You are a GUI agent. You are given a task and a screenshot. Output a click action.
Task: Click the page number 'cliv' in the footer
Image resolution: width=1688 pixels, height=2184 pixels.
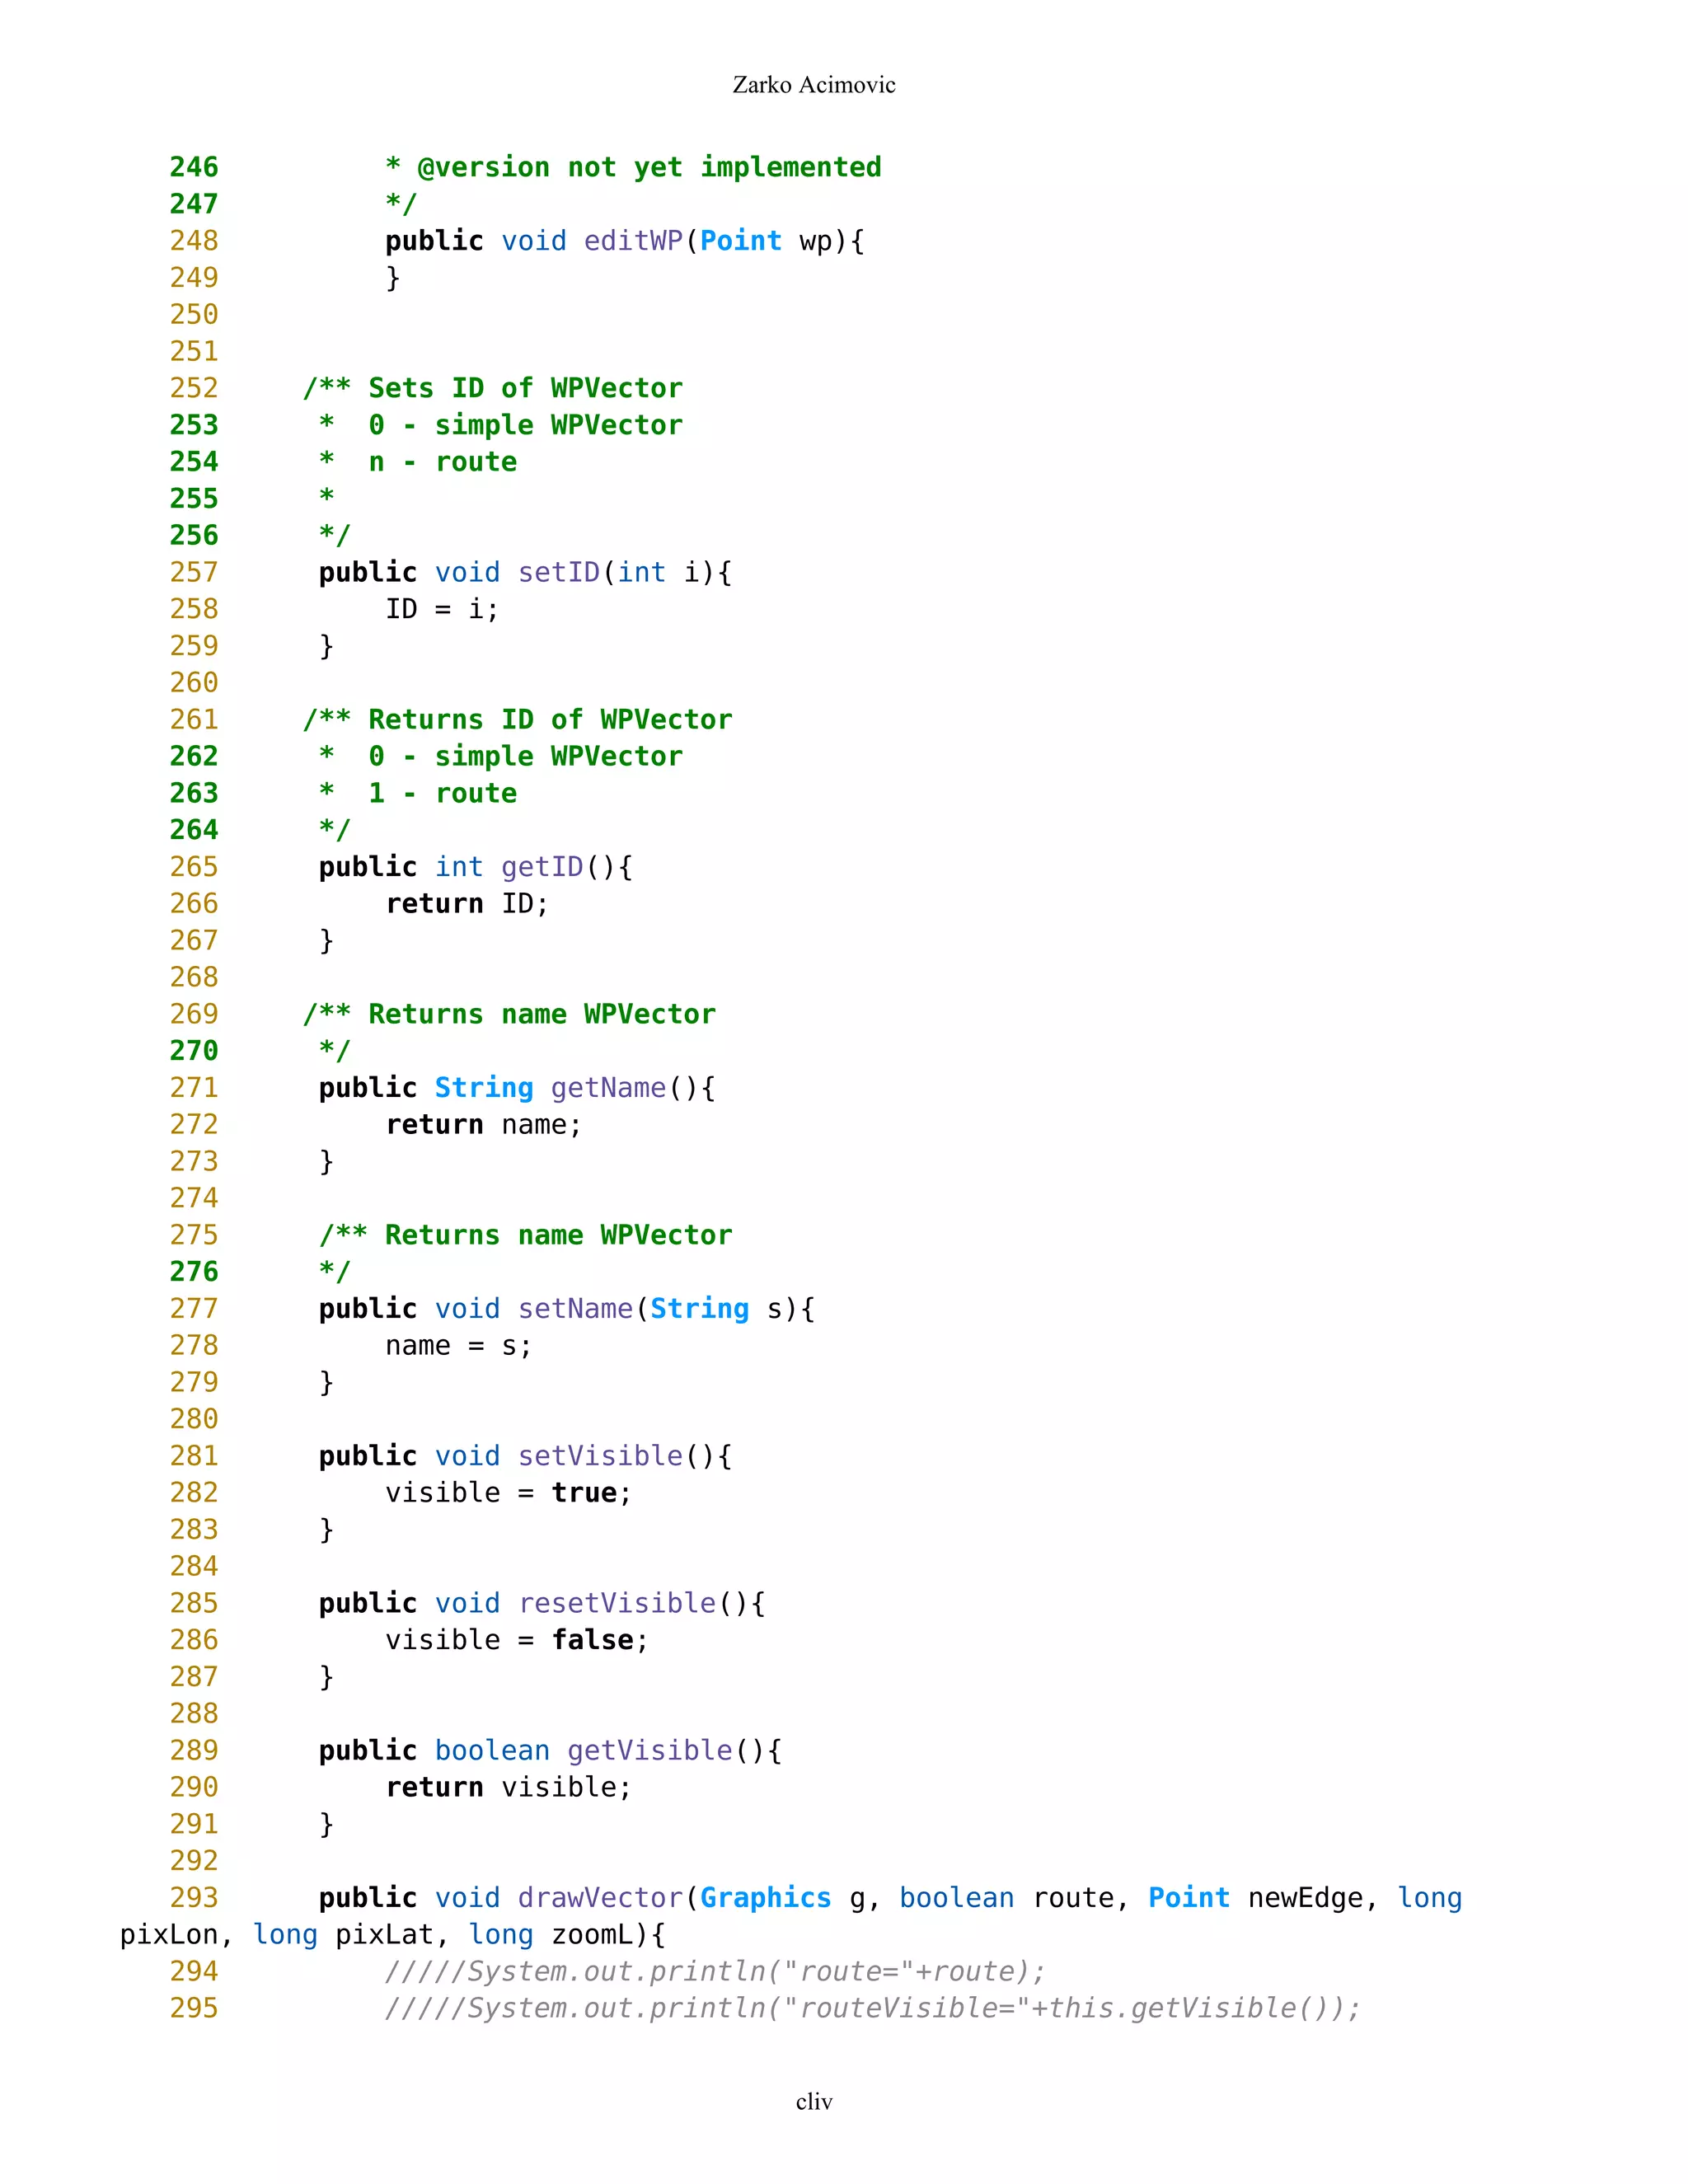[814, 2101]
